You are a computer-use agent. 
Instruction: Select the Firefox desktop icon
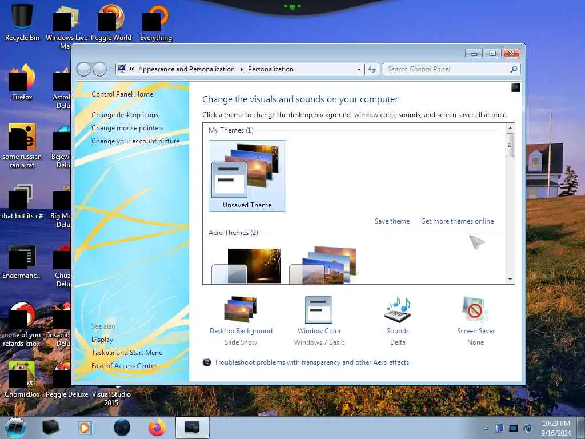[22, 82]
